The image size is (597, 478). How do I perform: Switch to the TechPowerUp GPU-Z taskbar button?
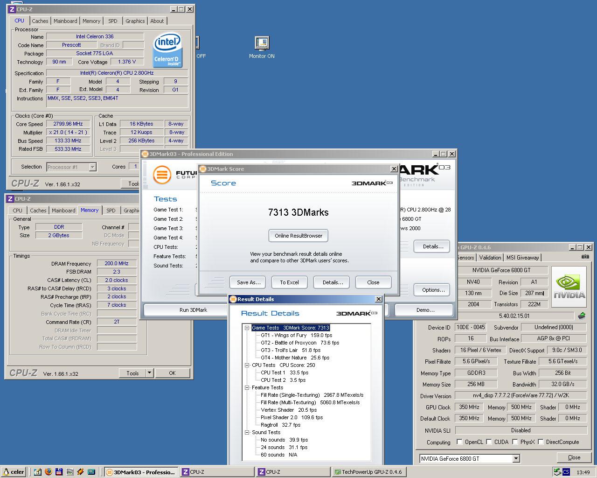click(x=369, y=472)
